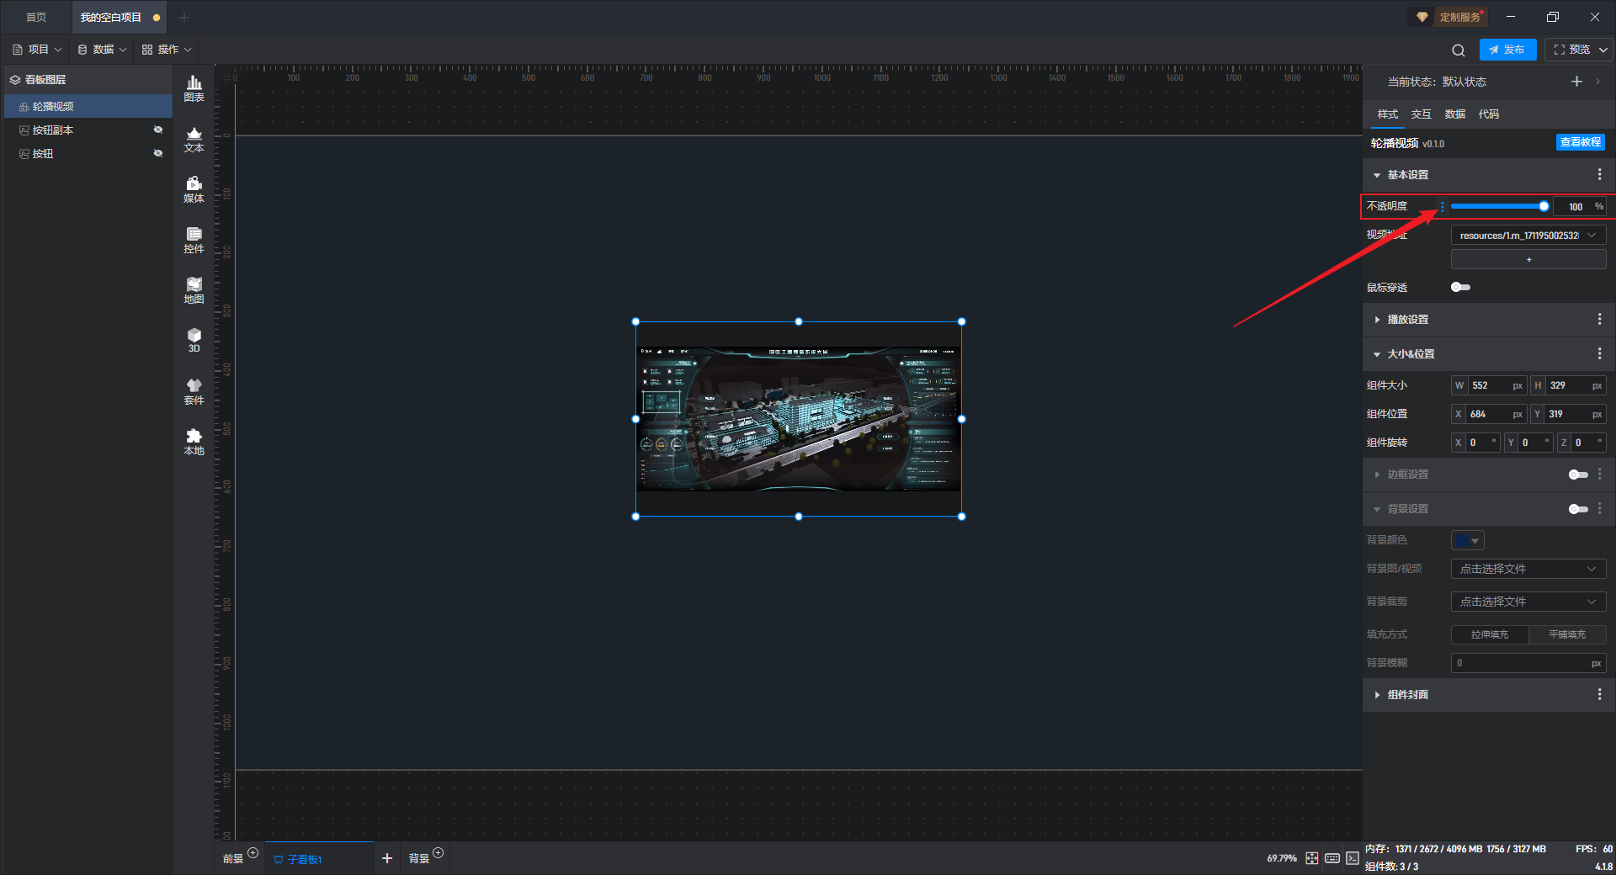The image size is (1616, 875).
Task: Click the 不透明度 opacity slider handle
Action: 1544,206
